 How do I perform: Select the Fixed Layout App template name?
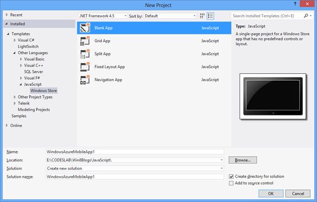(110, 66)
